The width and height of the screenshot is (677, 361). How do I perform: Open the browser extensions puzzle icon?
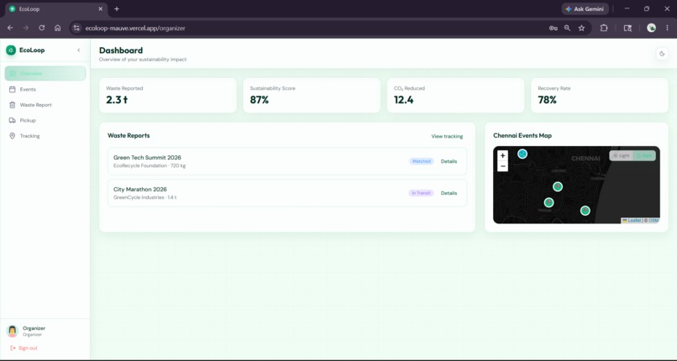604,28
